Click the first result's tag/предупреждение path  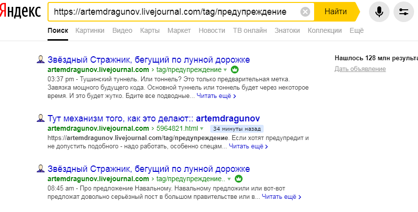click(x=189, y=70)
